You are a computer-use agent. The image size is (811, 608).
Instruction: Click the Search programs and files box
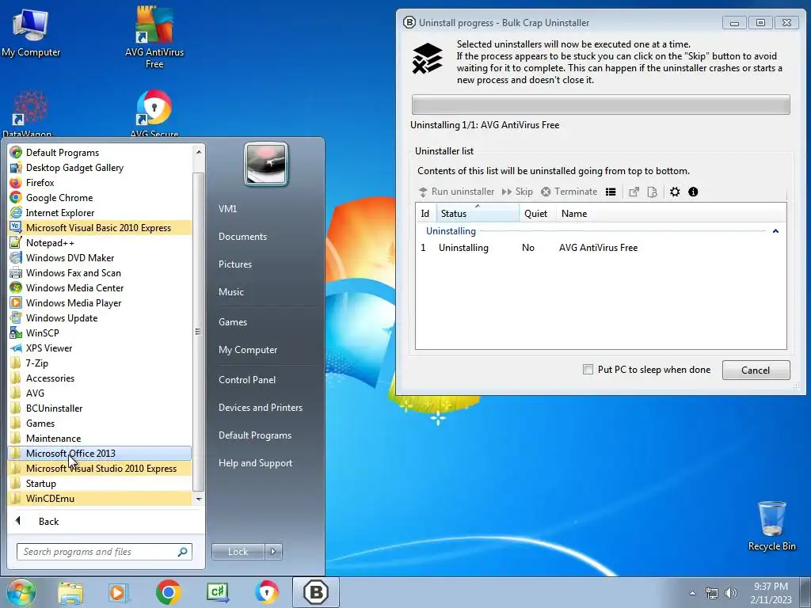pyautogui.click(x=104, y=552)
